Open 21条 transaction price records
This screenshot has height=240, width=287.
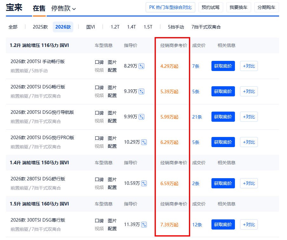(x=197, y=117)
